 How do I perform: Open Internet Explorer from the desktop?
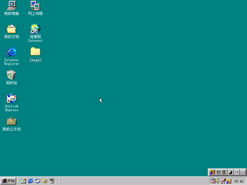11,52
